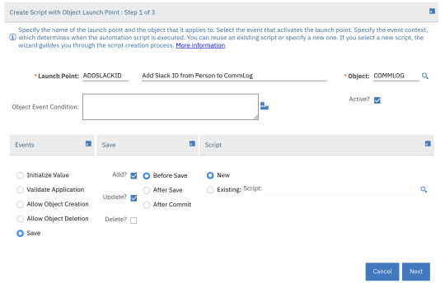Screen dimensions: 445x297
Task: Select the Existing script radio button
Action: click(210, 189)
